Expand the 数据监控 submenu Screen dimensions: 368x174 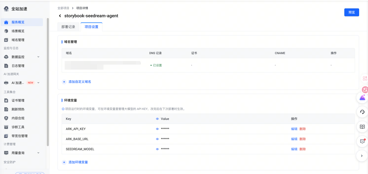[x=38, y=57]
